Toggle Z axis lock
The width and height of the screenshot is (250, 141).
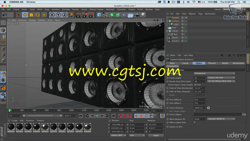click(x=65, y=15)
